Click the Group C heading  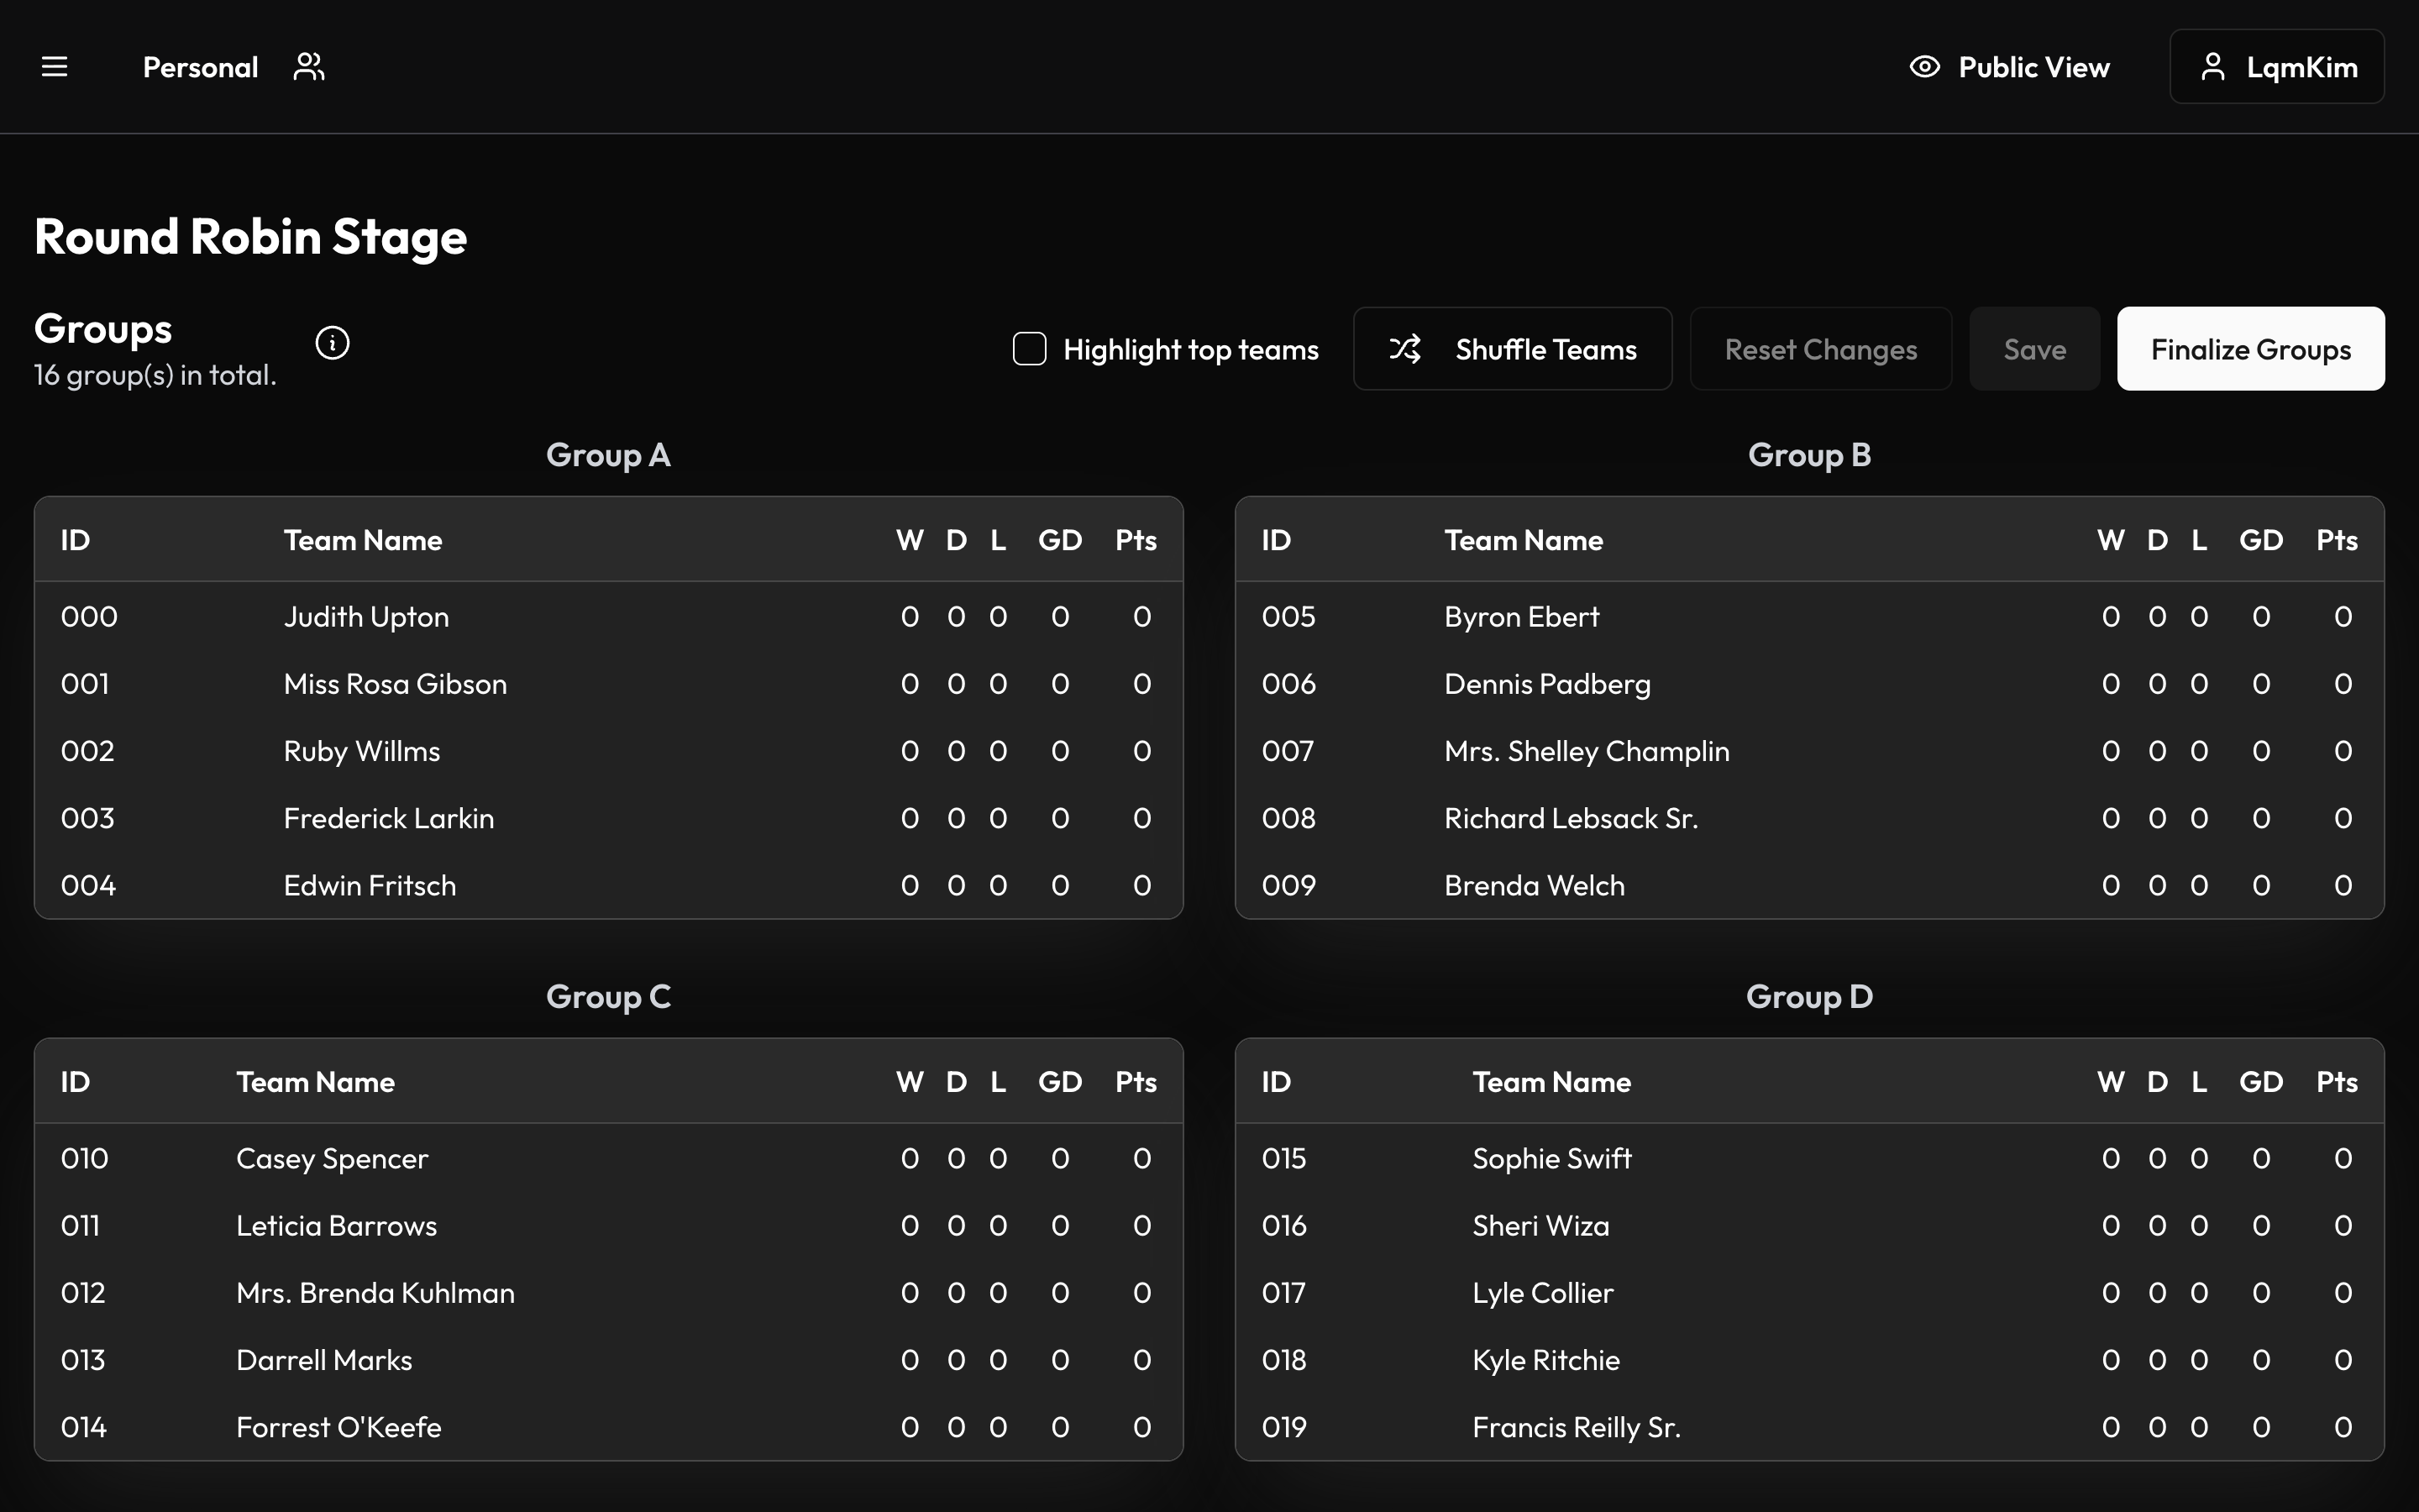point(608,996)
